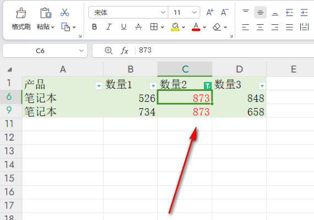
Task: Select column A header
Action: tap(63, 69)
